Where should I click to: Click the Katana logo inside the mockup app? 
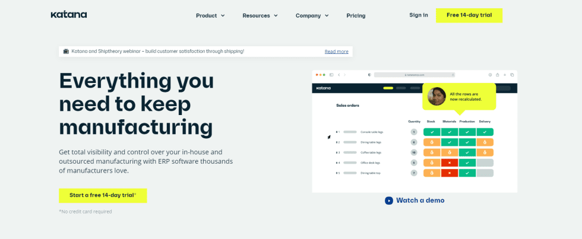323,88
